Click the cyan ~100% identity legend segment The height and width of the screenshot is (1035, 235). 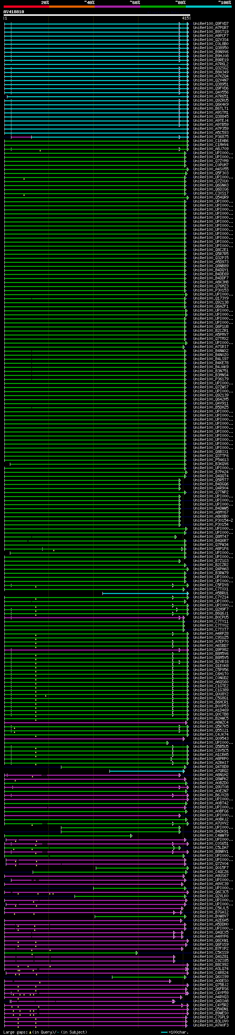point(209,7)
